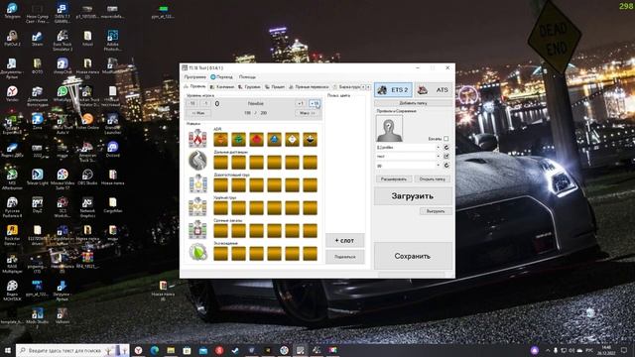This screenshot has height=357, width=635.
Task: Set fifth eco driving skill level
Action: [x=292, y=254]
